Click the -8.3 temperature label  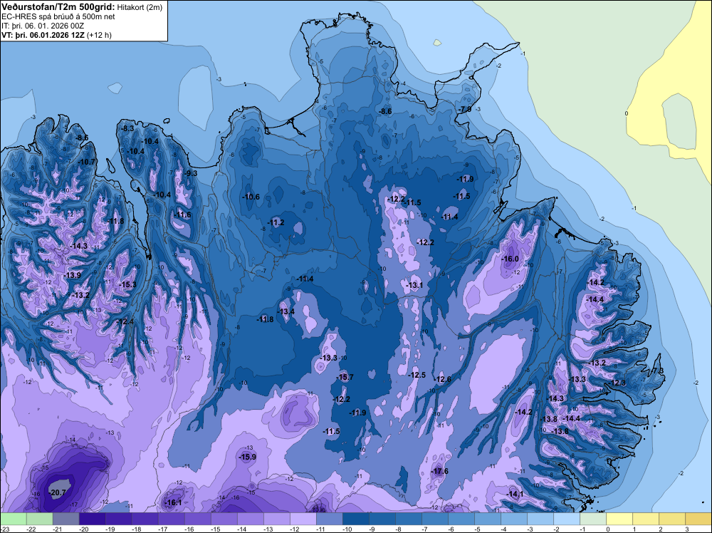click(127, 128)
